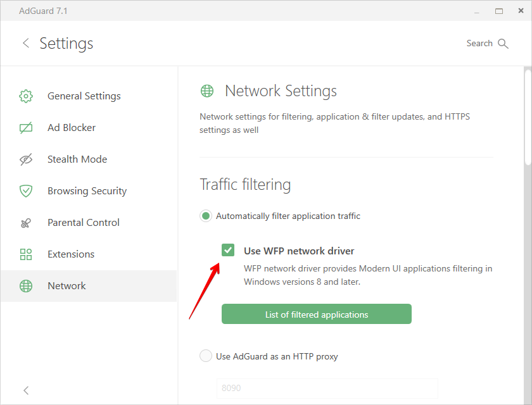Open List of filtered applications
Viewport: 532px width, 405px height.
pyautogui.click(x=317, y=314)
